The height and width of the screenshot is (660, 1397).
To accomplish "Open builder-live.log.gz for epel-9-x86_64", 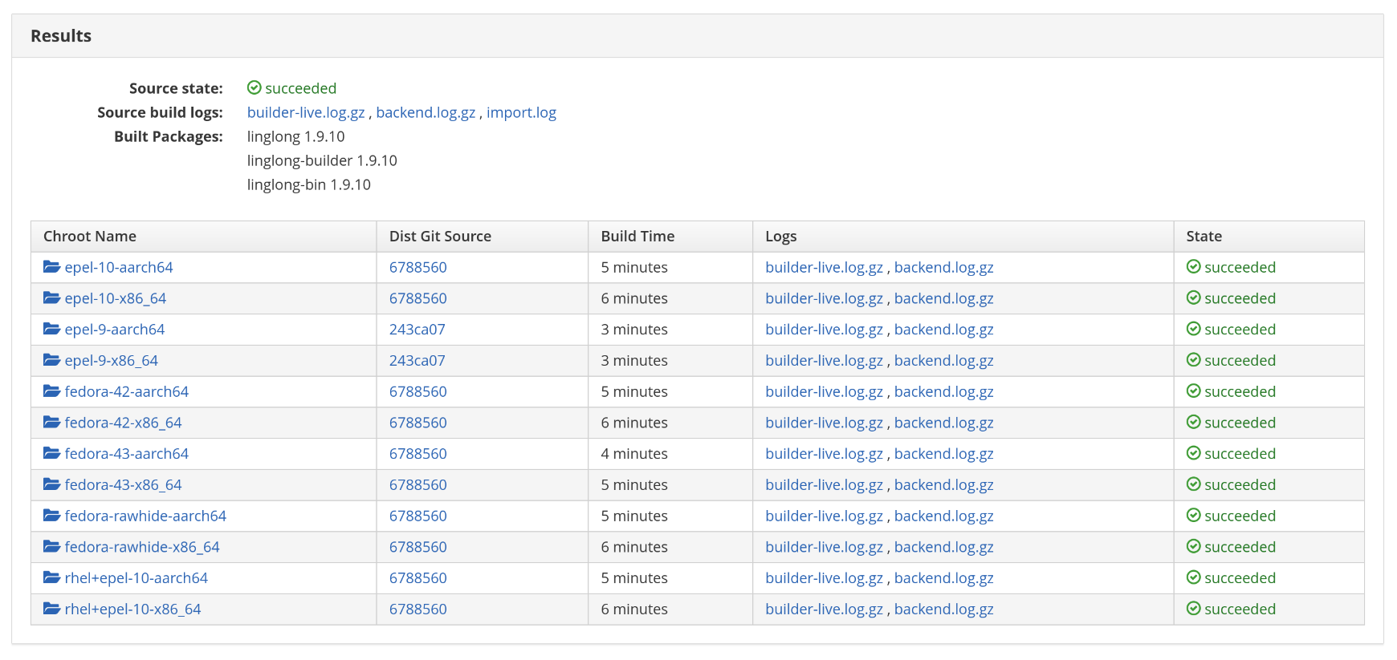I will [824, 360].
